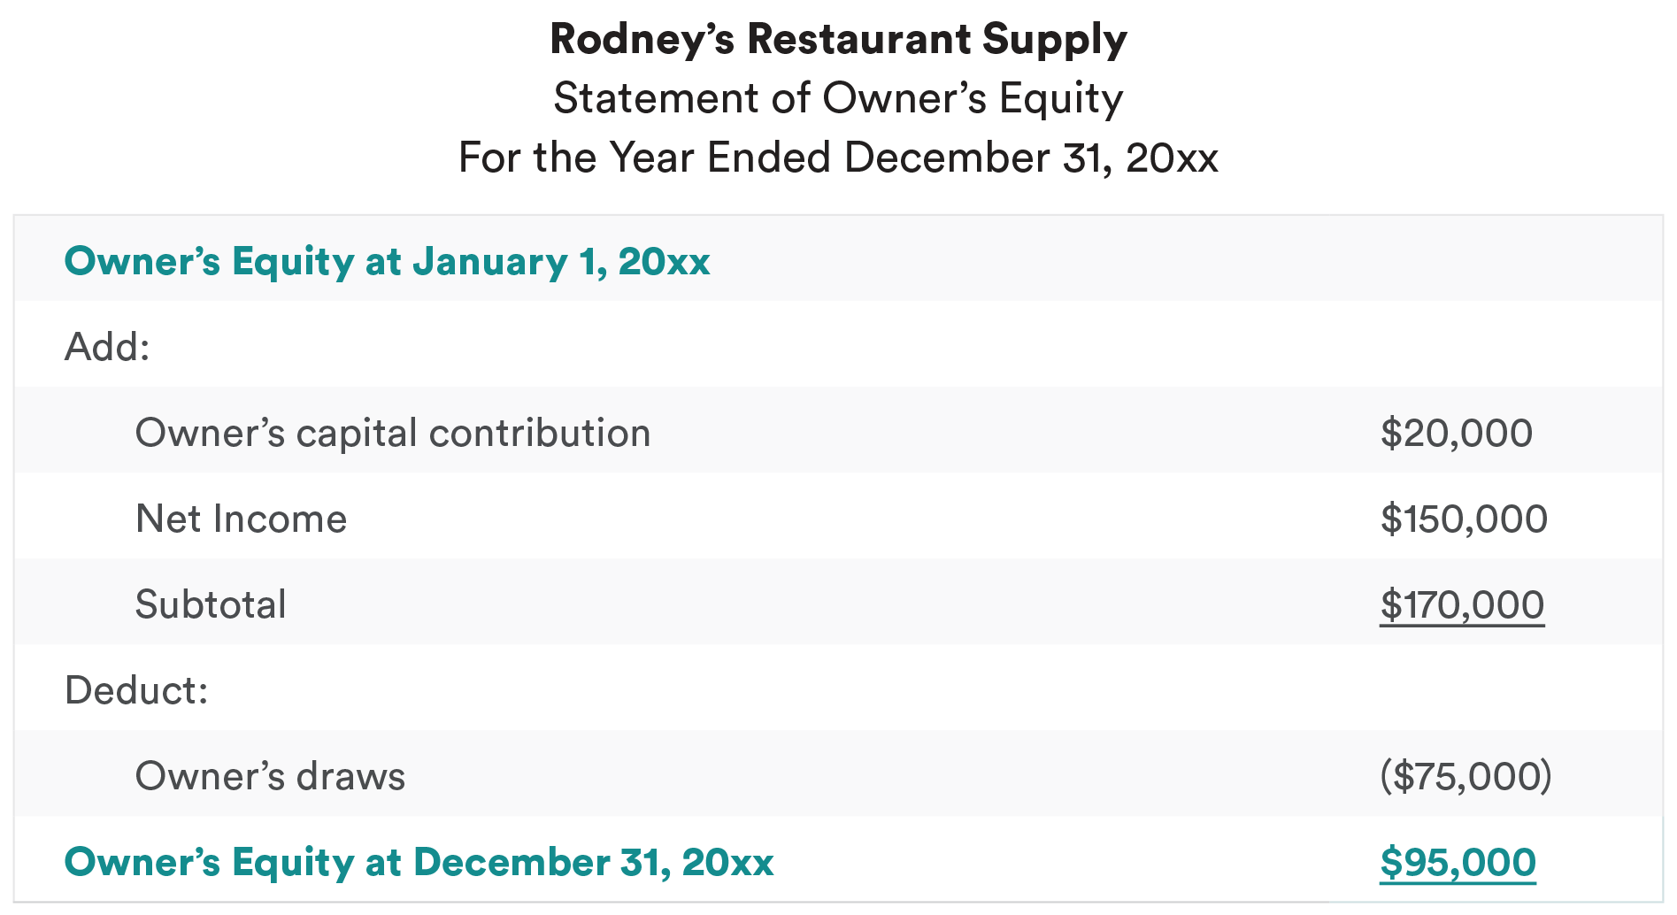Image resolution: width=1677 pixels, height=915 pixels.
Task: Select the For the Year Ended line
Action: coord(838,158)
